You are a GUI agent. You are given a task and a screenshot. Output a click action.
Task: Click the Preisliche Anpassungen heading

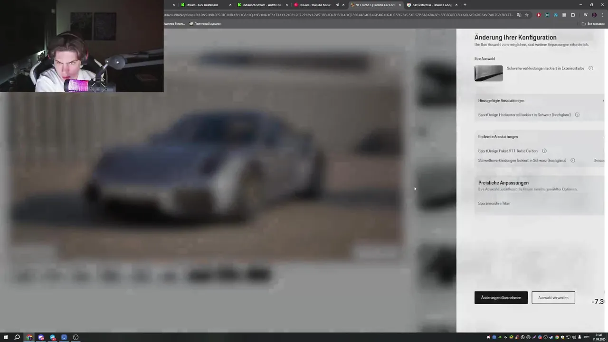pyautogui.click(x=503, y=183)
